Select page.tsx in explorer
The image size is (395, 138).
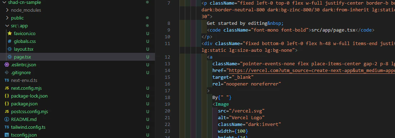[x=77, y=57]
